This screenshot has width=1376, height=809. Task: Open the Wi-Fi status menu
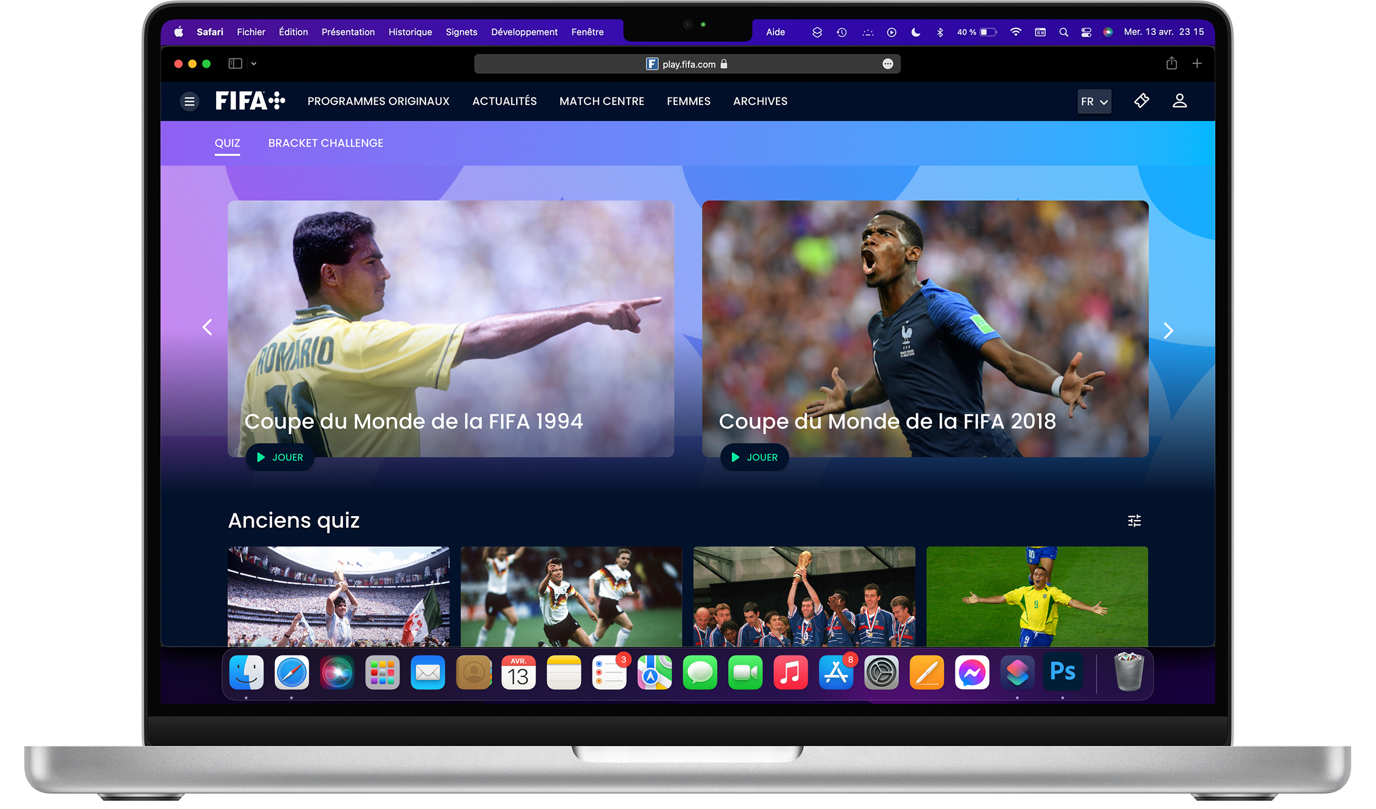[x=1015, y=32]
